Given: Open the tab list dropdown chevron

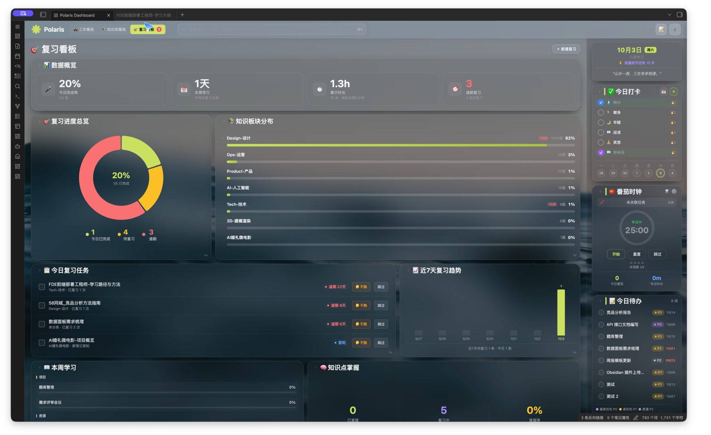Looking at the screenshot, I should pyautogui.click(x=669, y=15).
